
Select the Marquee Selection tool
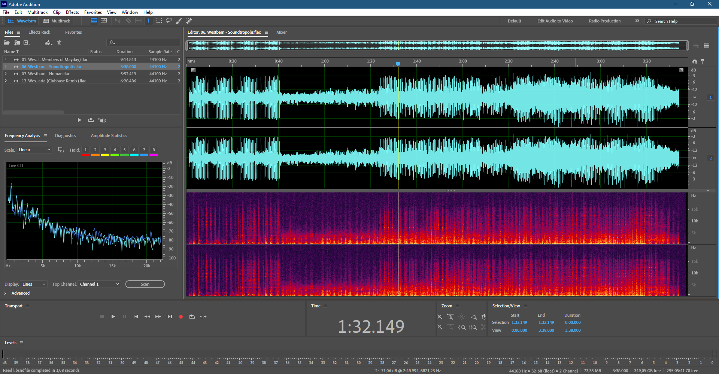[x=159, y=21]
